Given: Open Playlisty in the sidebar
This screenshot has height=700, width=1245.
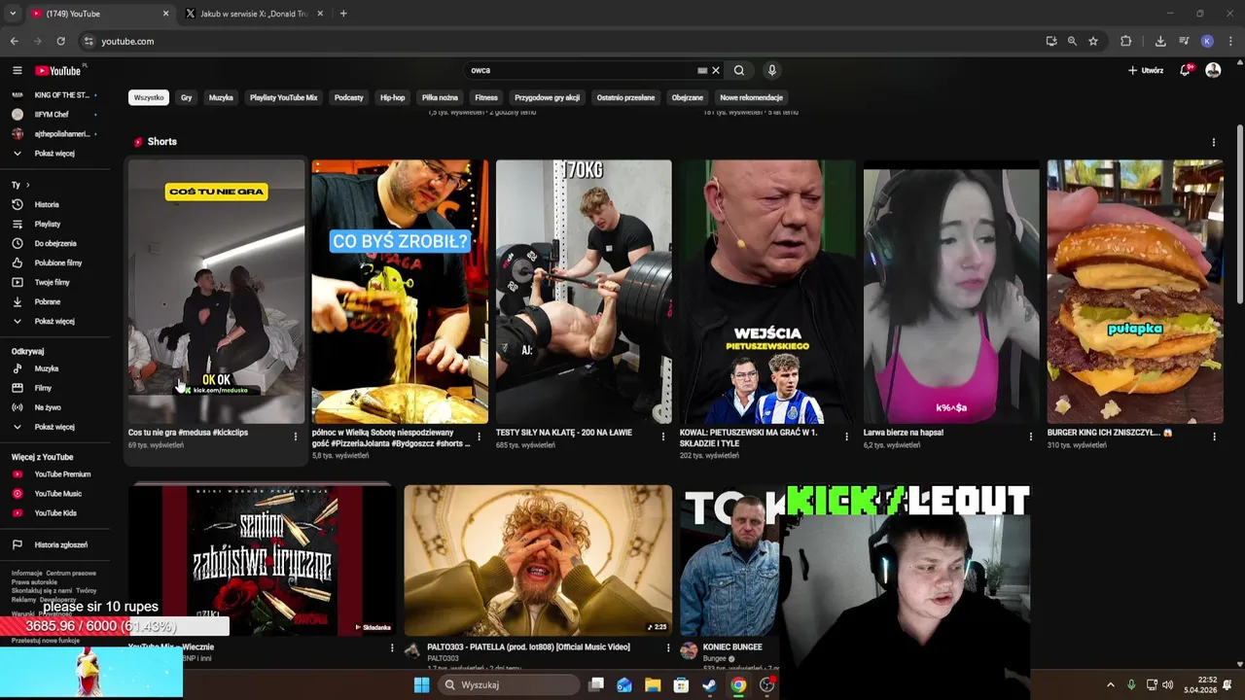Looking at the screenshot, I should (48, 224).
